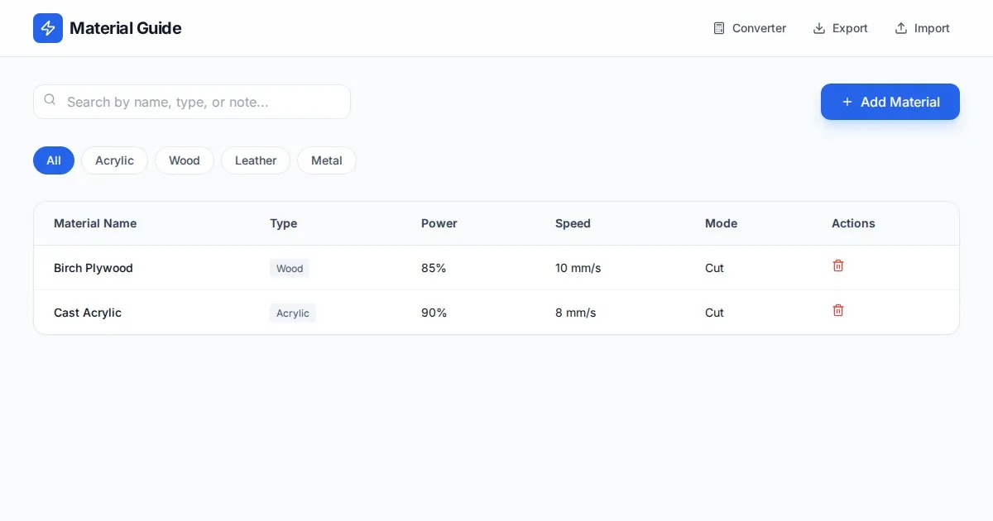This screenshot has height=521, width=993.
Task: Click the Speed column header
Action: point(573,223)
